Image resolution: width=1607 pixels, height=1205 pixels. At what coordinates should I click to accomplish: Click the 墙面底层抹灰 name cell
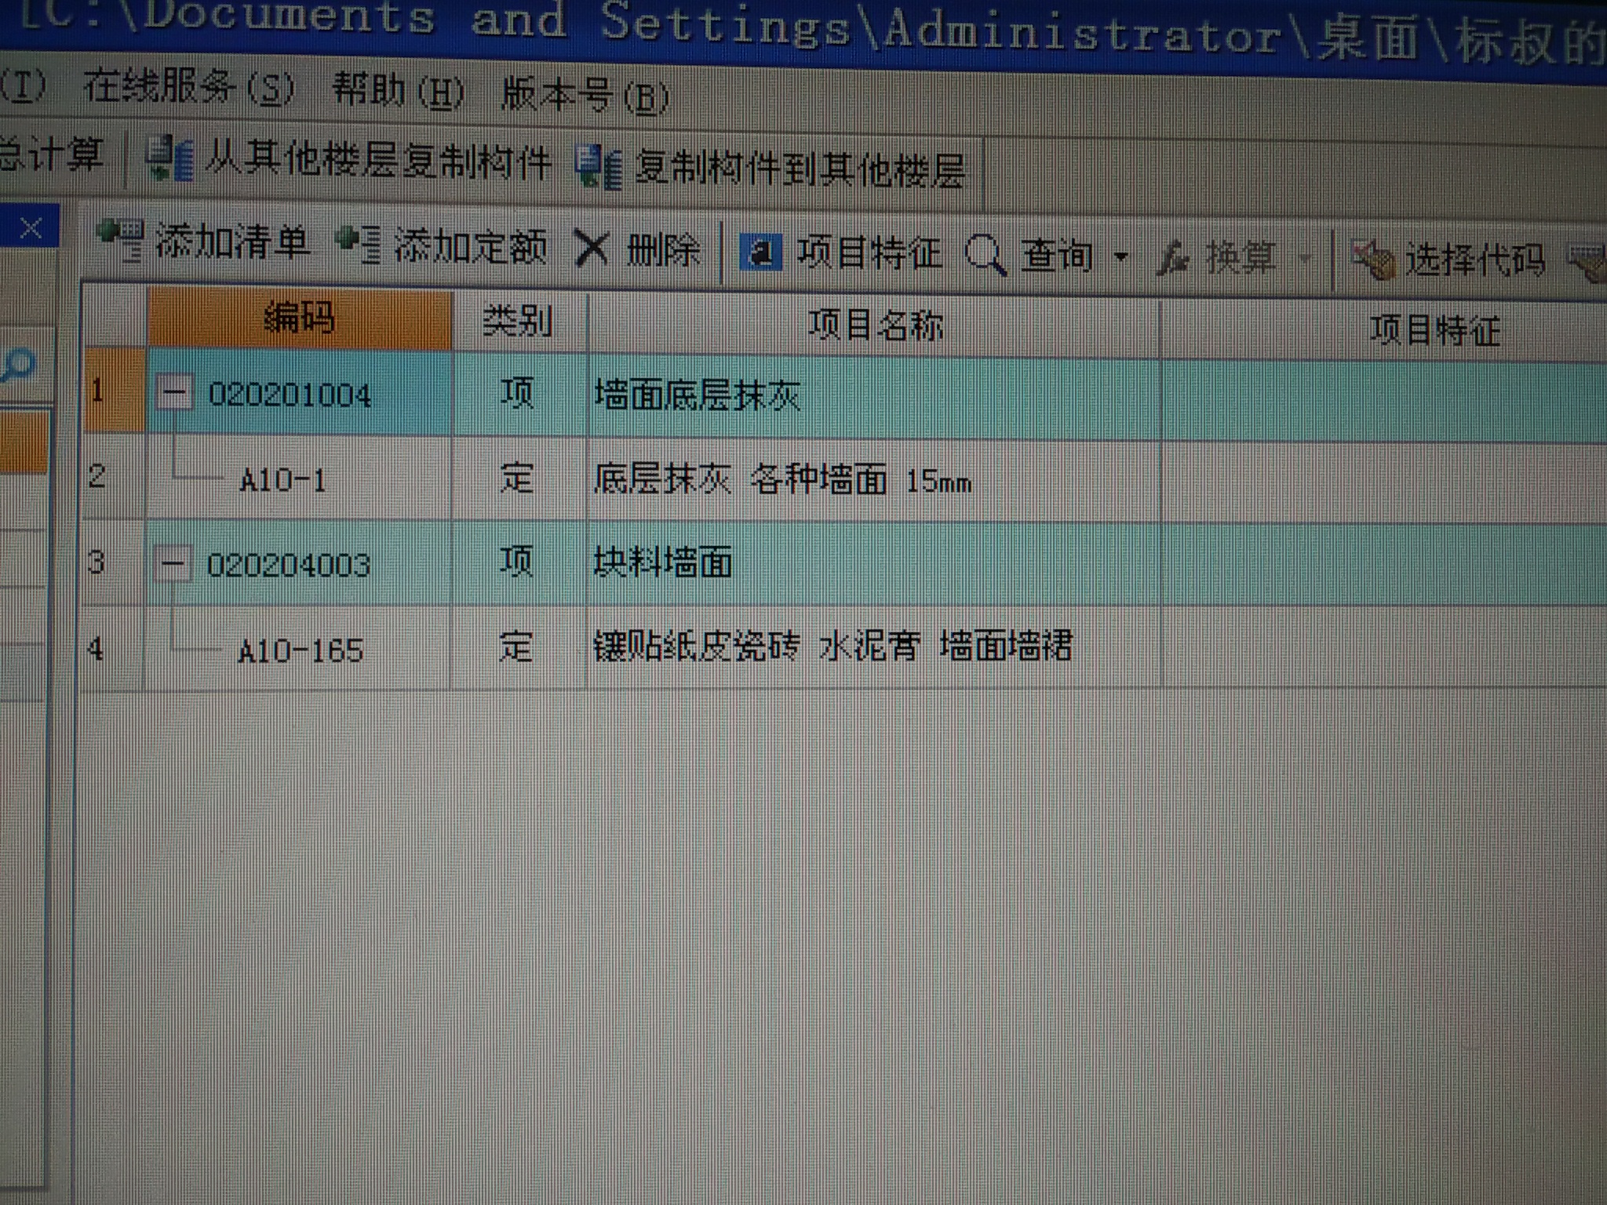(873, 398)
